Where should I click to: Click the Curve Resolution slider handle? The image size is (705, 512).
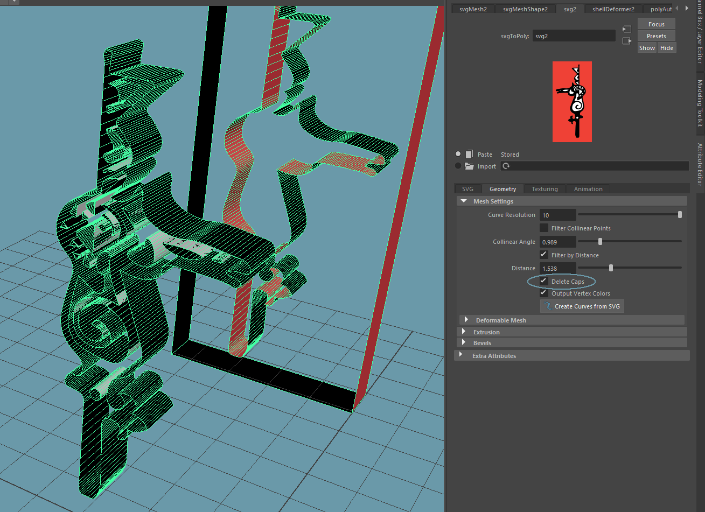[x=680, y=214]
